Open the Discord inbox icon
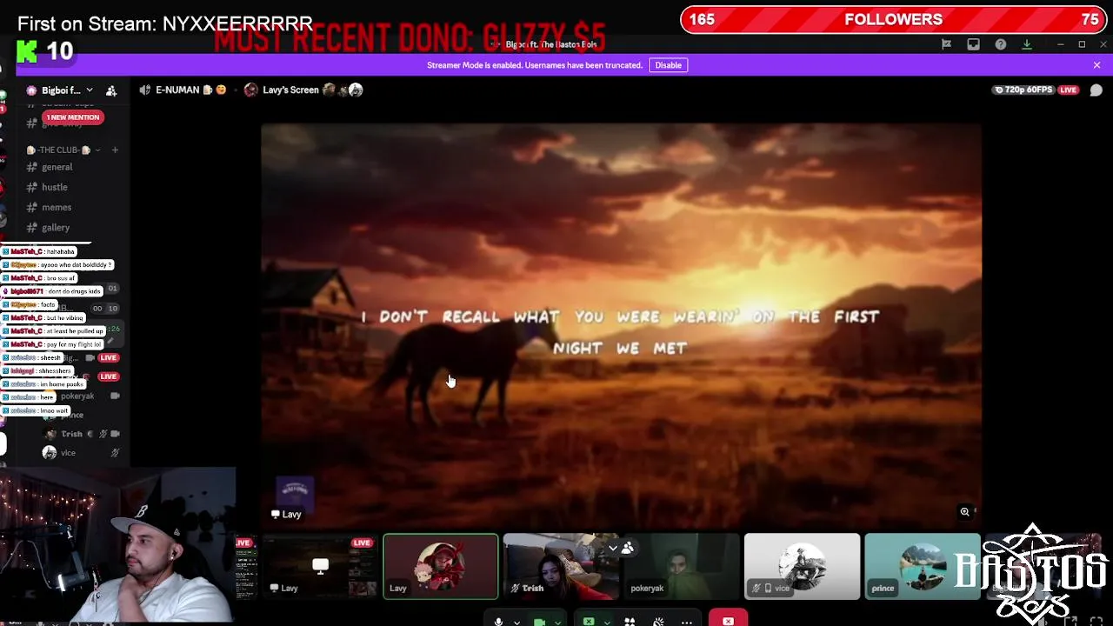 point(973,44)
